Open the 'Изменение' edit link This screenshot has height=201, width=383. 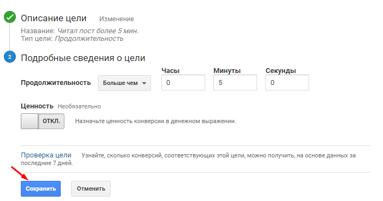[x=117, y=19]
